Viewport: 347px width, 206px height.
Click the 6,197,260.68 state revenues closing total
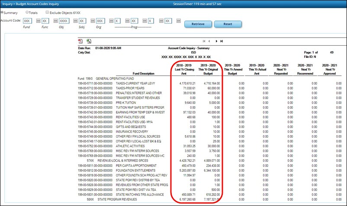pos(187,200)
